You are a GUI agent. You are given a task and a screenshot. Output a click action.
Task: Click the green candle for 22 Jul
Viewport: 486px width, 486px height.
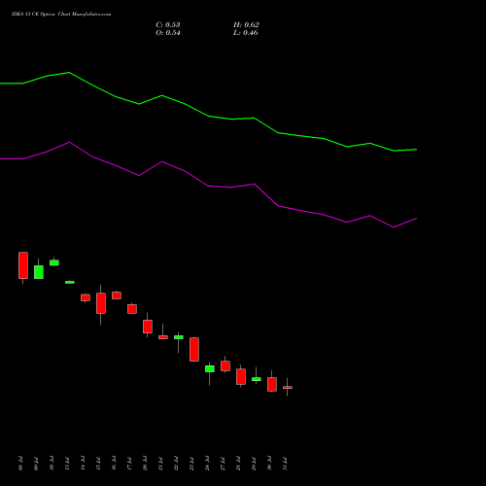coord(179,337)
